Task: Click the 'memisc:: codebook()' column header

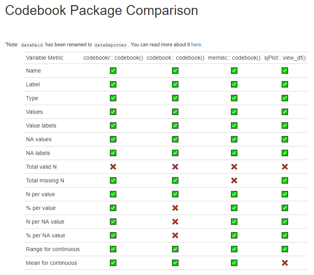Action: [234, 58]
